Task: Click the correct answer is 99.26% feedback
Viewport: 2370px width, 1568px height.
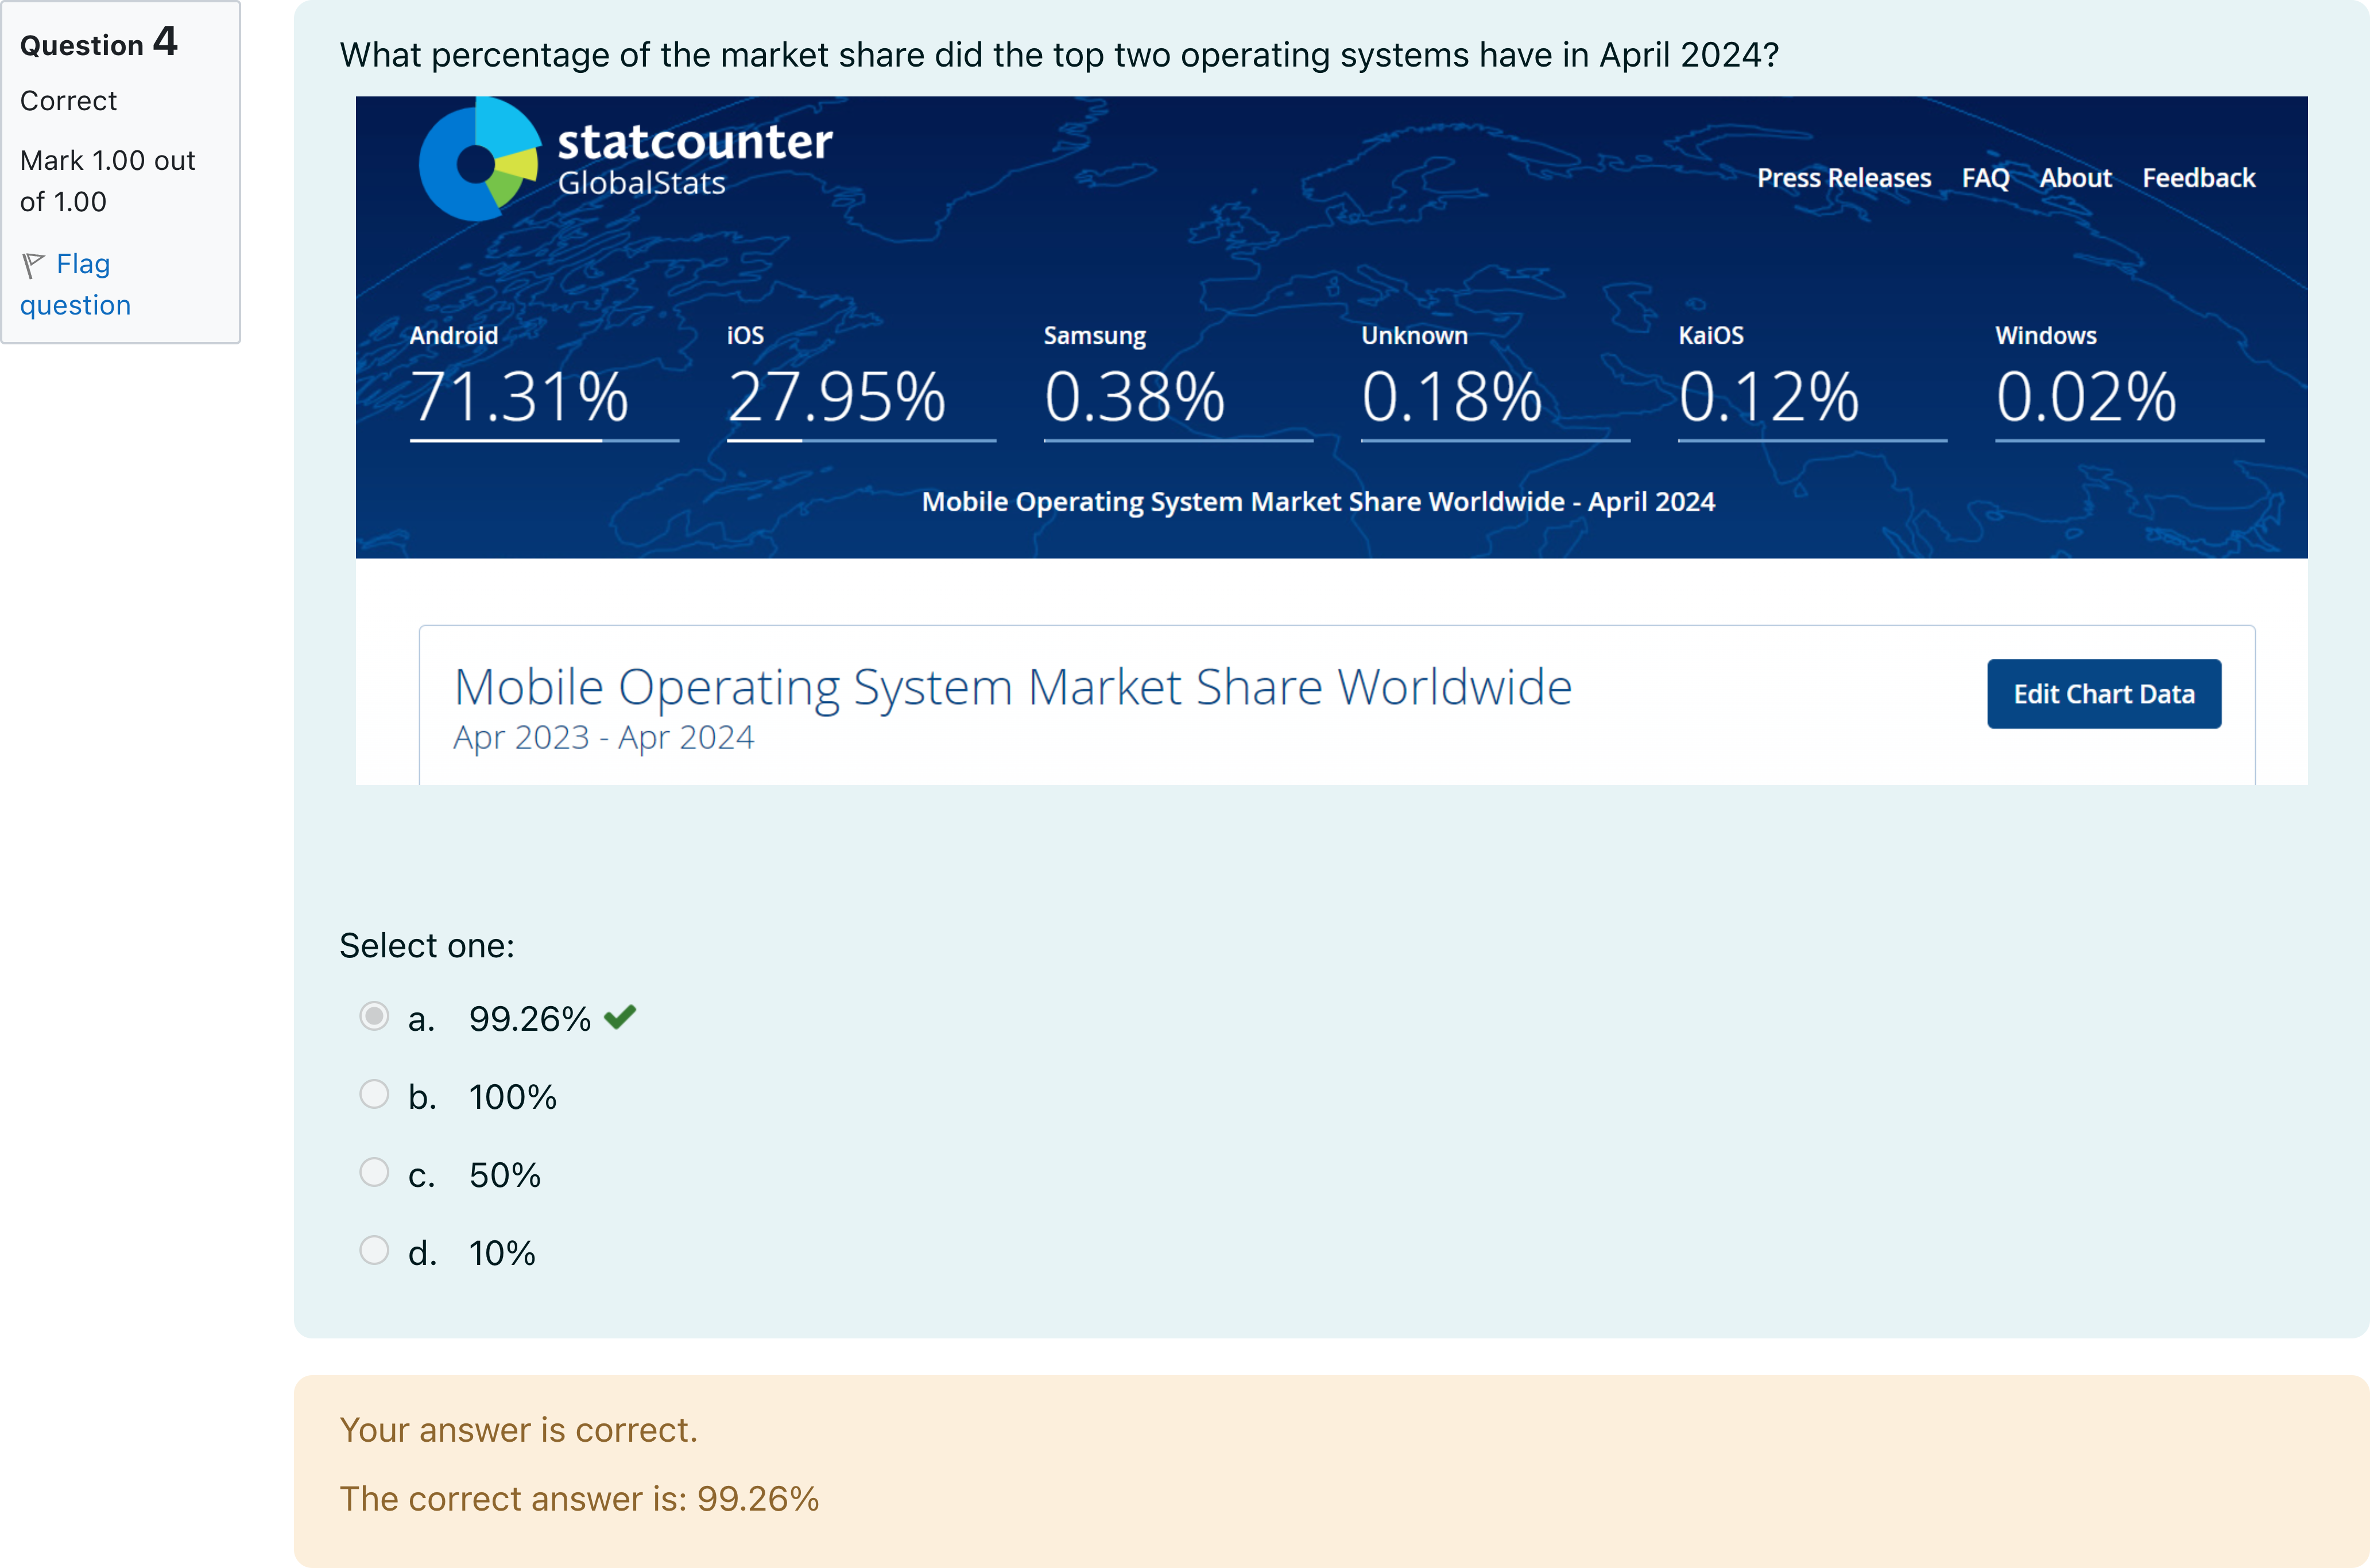Action: click(579, 1498)
